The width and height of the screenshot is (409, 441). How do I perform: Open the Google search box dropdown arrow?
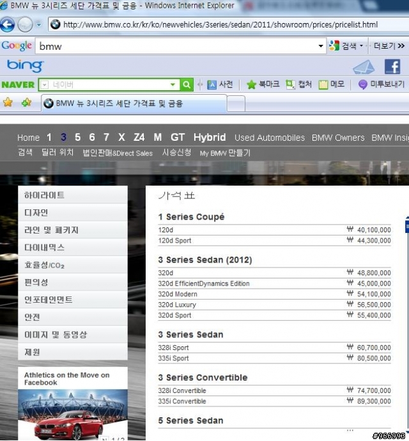[x=321, y=46]
